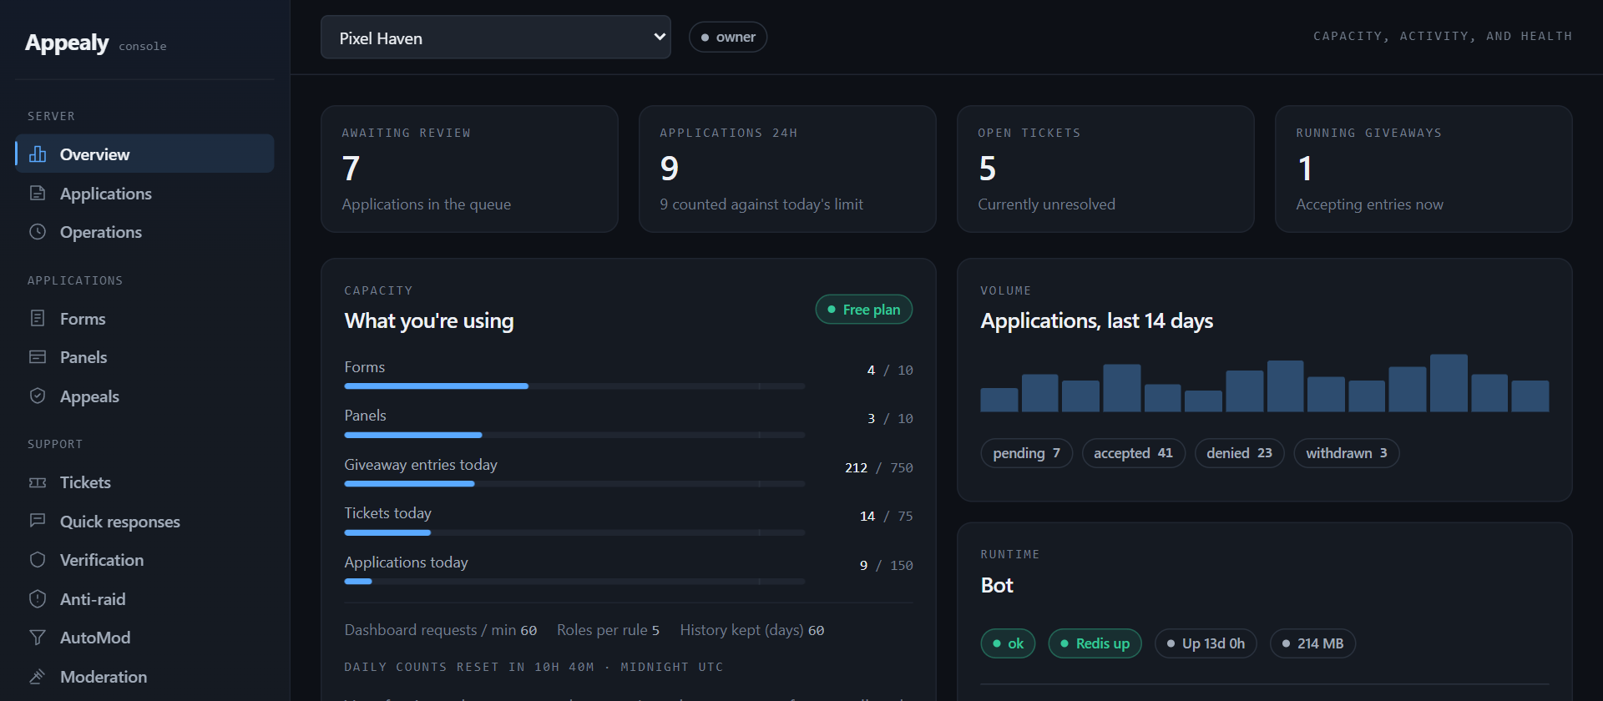Click the Giveaway entries today progress bar
Image resolution: width=1603 pixels, height=701 pixels.
tap(574, 484)
